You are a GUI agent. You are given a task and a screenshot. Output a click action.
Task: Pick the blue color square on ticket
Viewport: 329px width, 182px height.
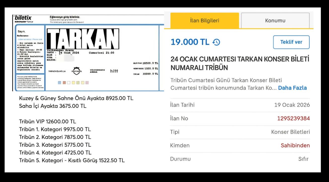click(59, 83)
